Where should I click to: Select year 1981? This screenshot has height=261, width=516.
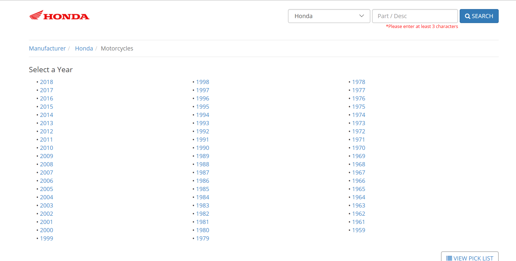coord(202,222)
